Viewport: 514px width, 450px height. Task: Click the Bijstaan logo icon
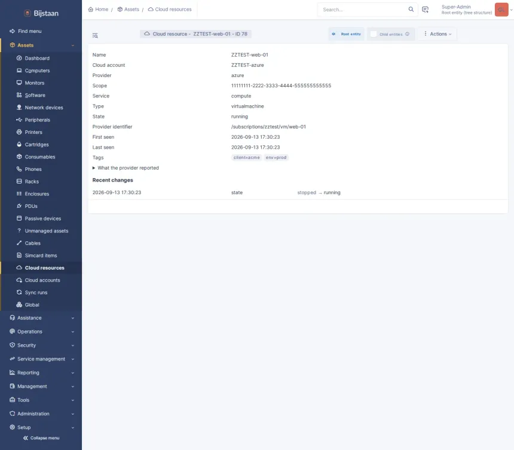point(27,13)
